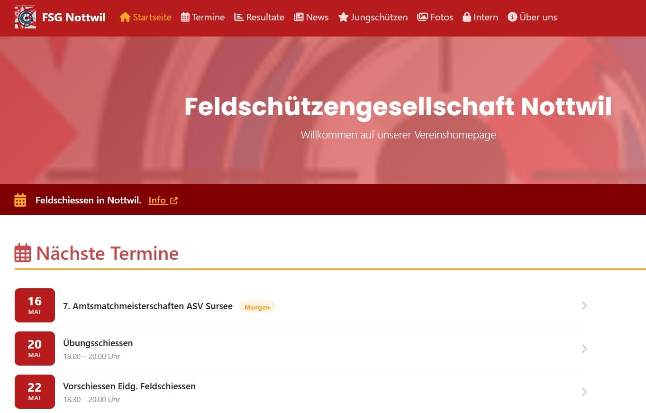Open the Über uns menu item
Image resolution: width=646 pixels, height=413 pixels.
(532, 17)
